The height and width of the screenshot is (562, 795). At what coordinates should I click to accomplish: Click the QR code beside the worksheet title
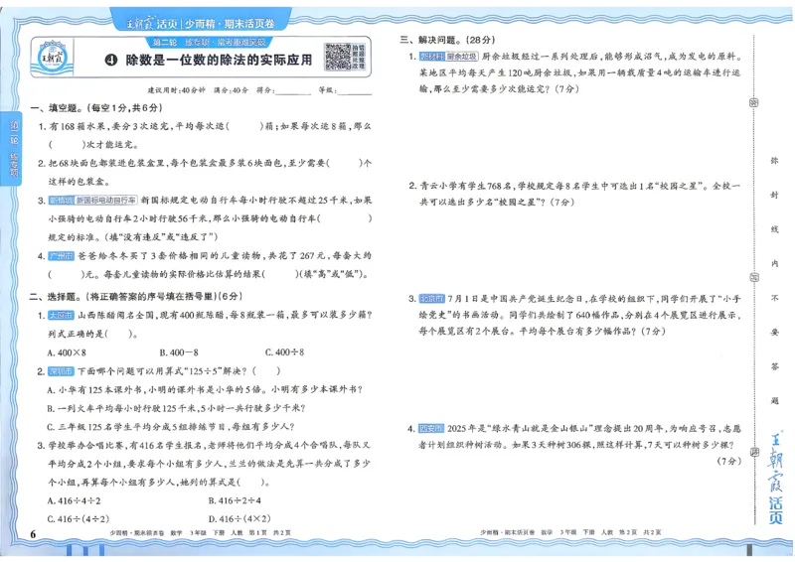click(338, 57)
